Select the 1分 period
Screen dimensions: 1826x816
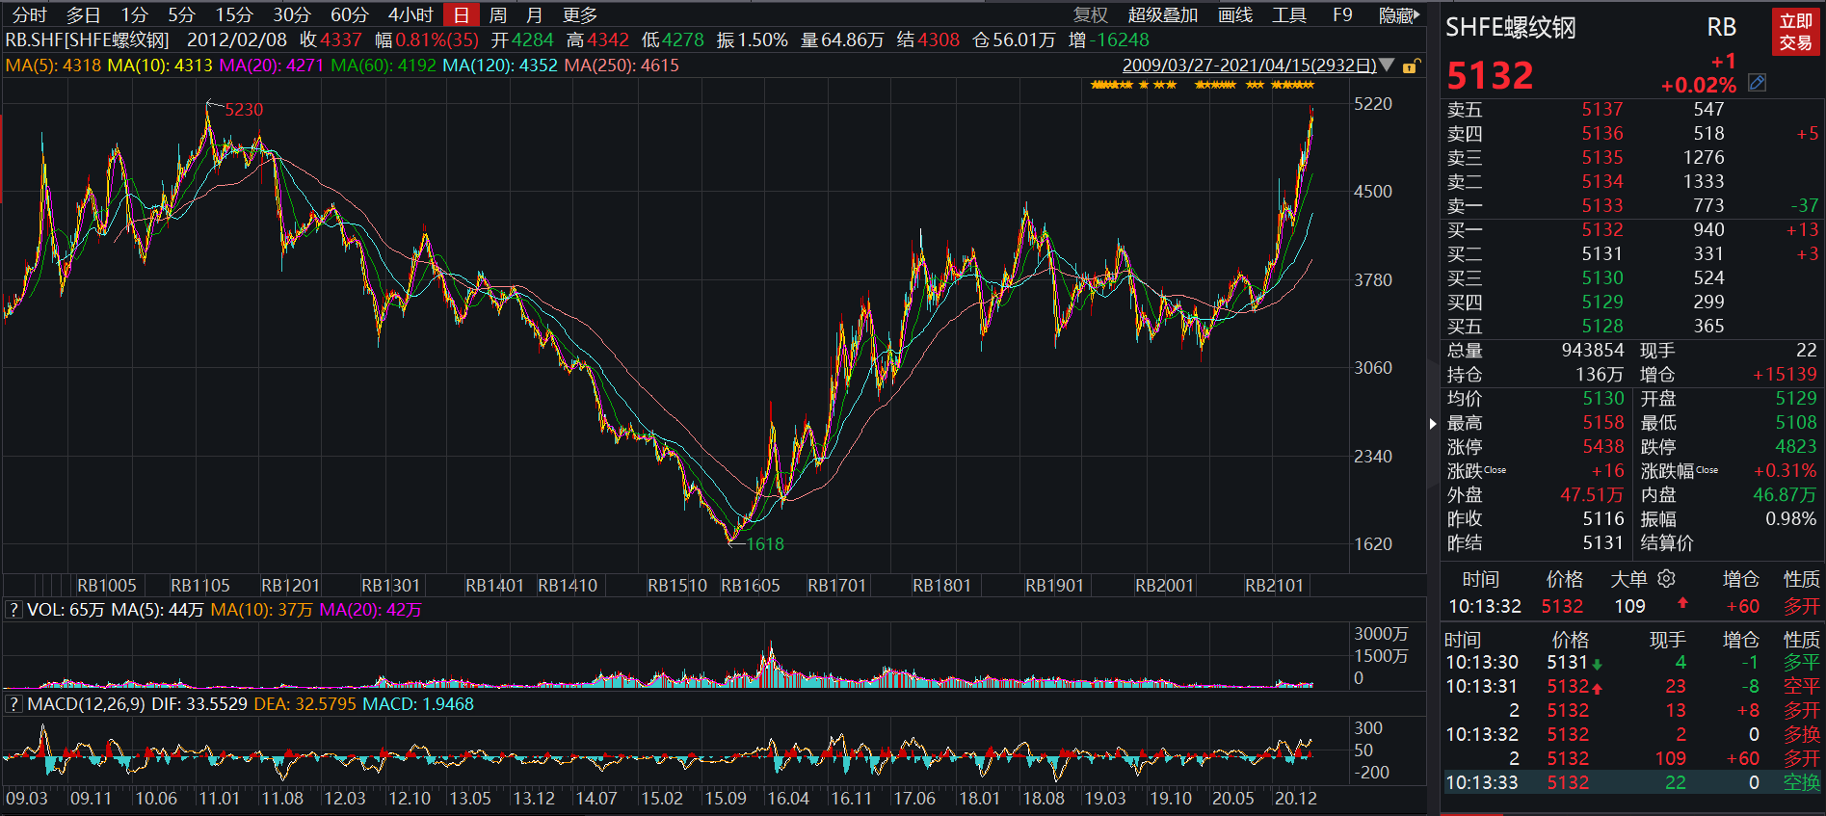click(135, 14)
